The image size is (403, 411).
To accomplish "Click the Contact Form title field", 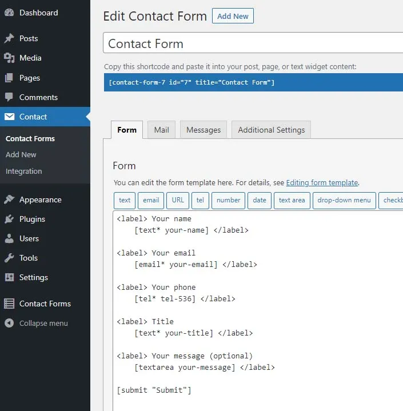I will coord(253,44).
